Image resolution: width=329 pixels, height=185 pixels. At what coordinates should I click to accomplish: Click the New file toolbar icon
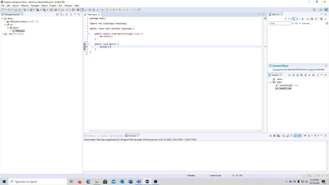(3, 10)
